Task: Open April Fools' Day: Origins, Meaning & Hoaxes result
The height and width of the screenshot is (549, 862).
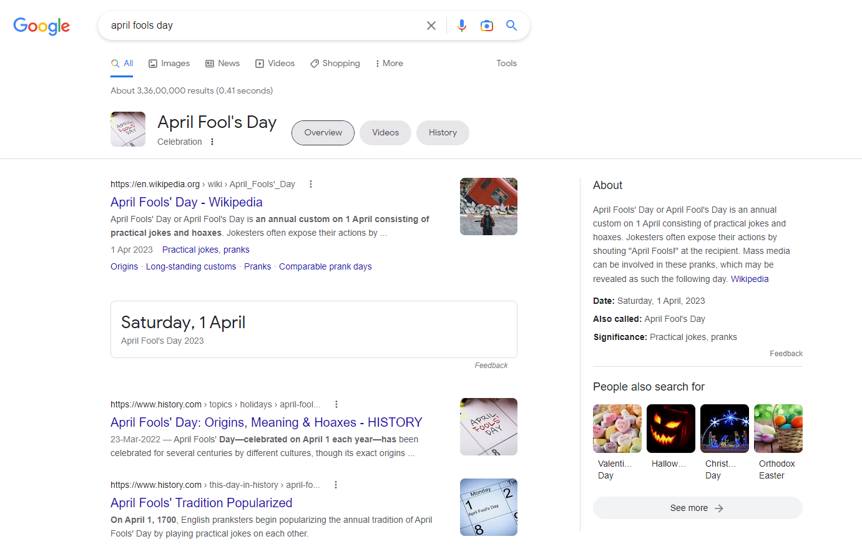Action: click(267, 422)
